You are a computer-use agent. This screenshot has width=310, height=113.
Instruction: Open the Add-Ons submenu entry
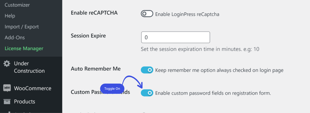15,37
